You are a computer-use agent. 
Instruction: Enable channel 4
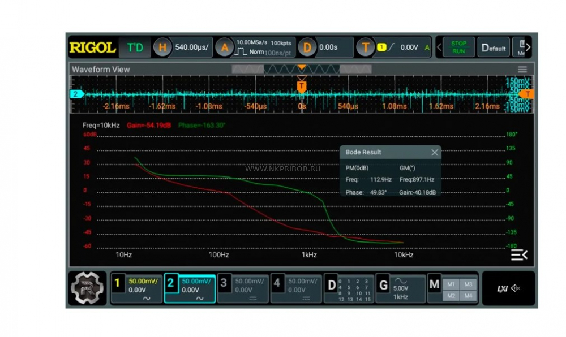coord(277,283)
